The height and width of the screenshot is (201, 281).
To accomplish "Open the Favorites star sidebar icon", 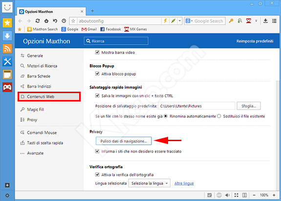I will (7, 23).
